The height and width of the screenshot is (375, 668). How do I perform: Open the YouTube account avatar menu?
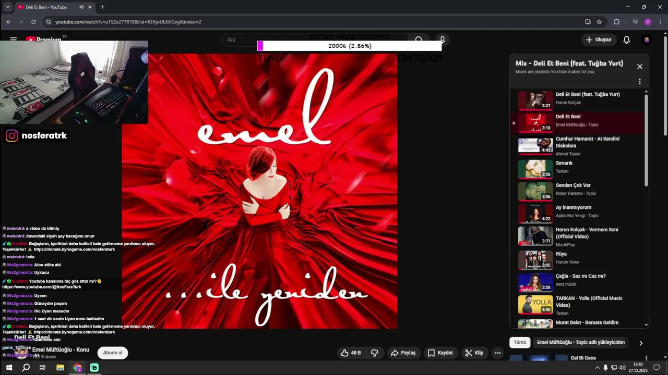coord(647,40)
